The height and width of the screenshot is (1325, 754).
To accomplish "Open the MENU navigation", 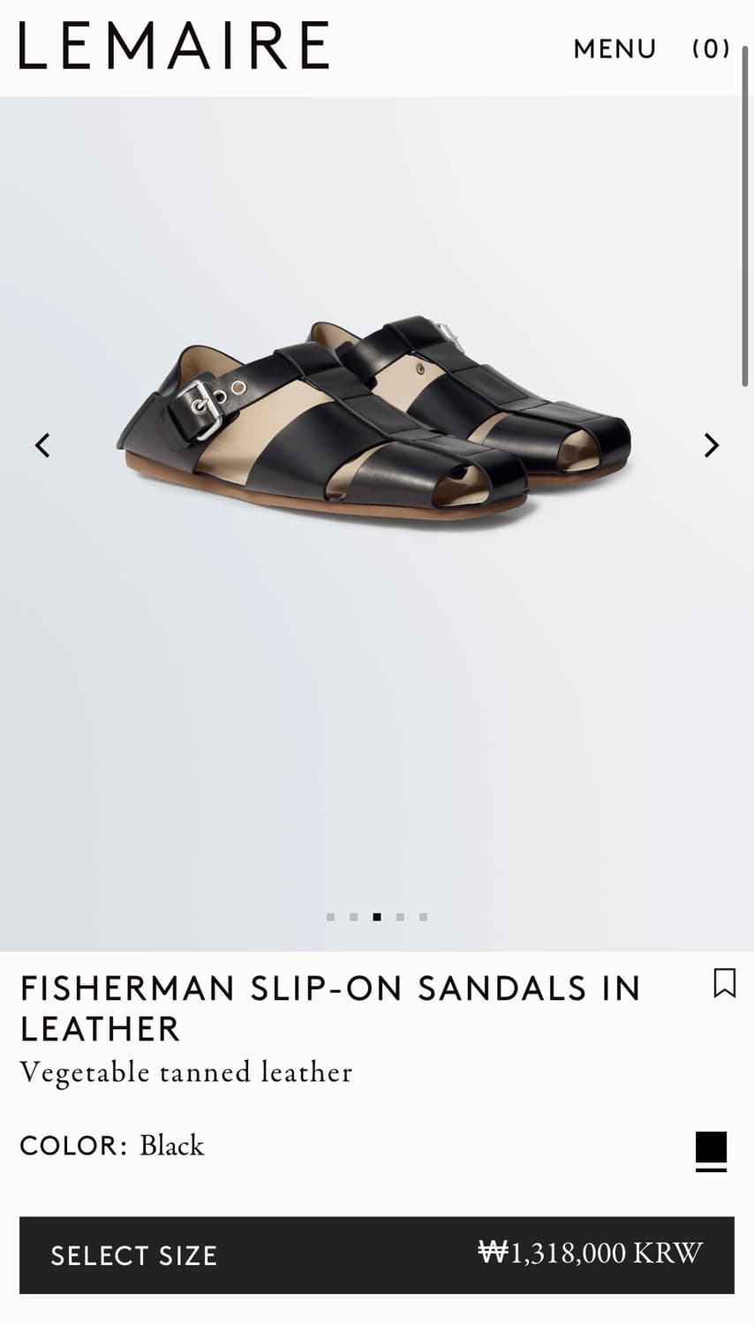I will coord(615,49).
